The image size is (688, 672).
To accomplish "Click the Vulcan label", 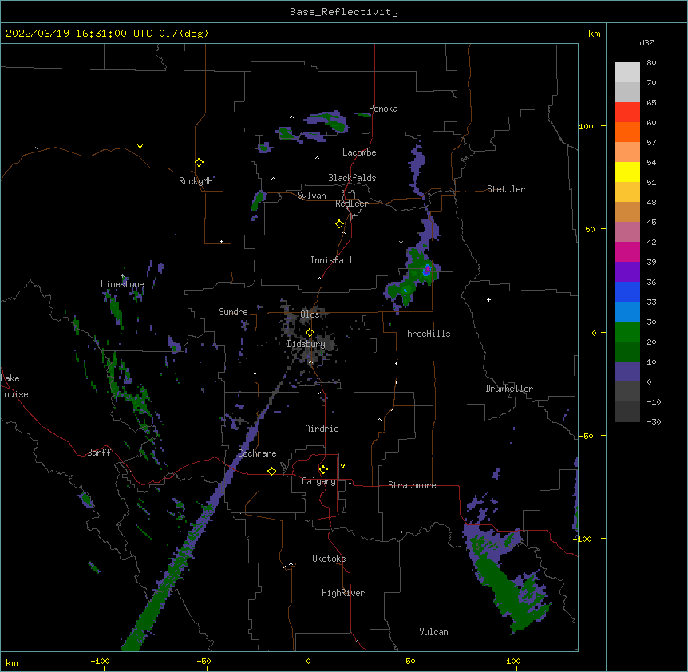I will (433, 632).
